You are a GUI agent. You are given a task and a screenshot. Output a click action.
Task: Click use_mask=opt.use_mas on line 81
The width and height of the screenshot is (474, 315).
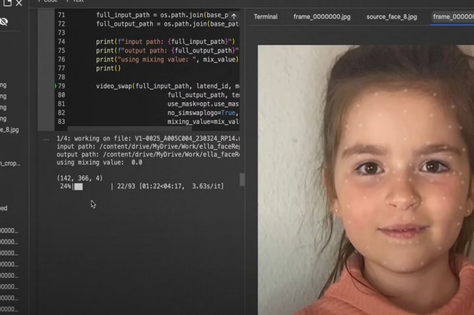pos(203,104)
